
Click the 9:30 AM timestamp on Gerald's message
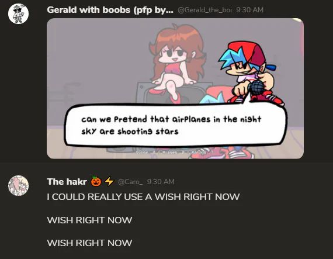pos(250,10)
